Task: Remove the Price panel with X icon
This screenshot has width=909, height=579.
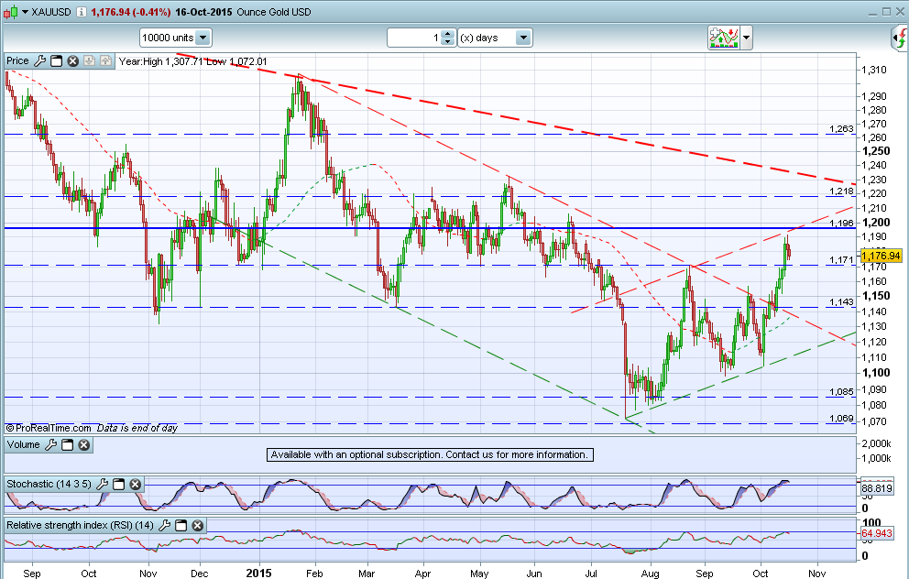Action: pyautogui.click(x=72, y=60)
